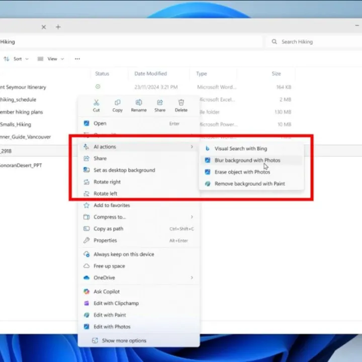Click the Properties wrench icon
Viewport: 362px width, 362px height.
pyautogui.click(x=86, y=240)
